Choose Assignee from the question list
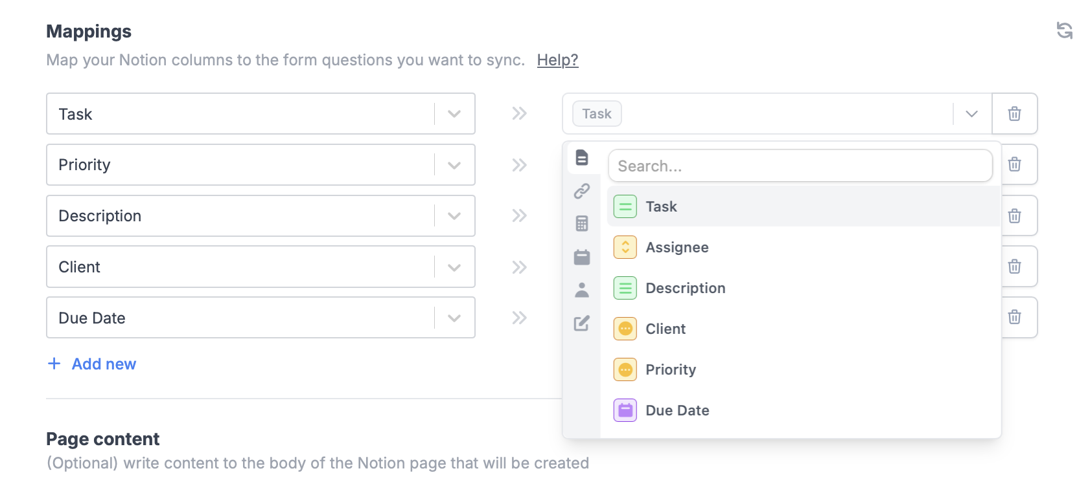The height and width of the screenshot is (484, 1090). (677, 247)
